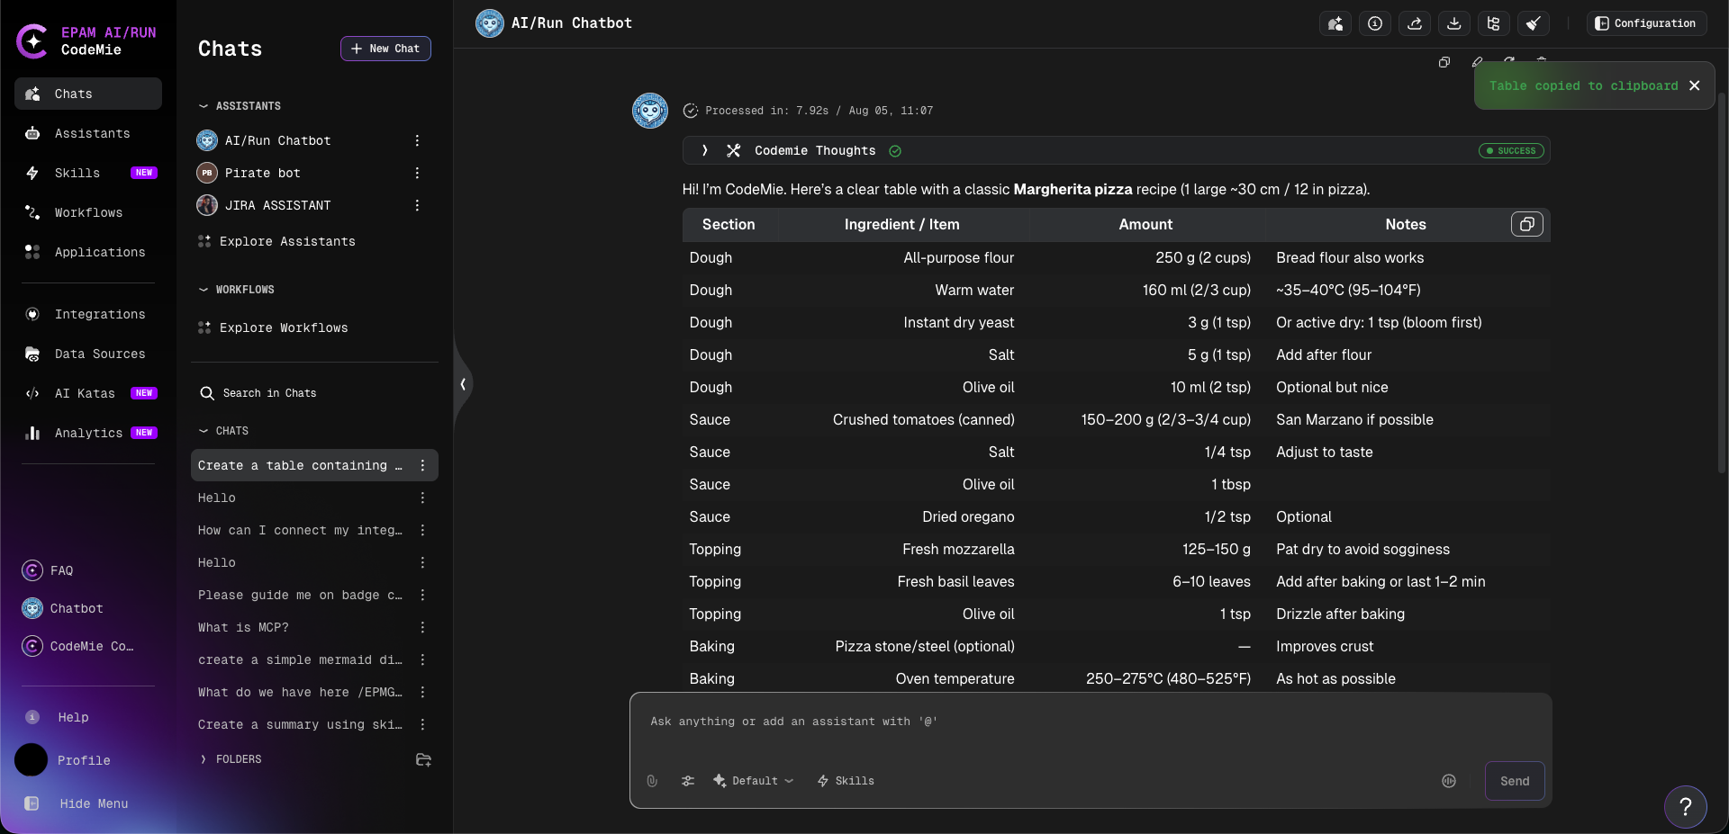Dismiss the 'Table copied to clipboard' notification
The image size is (1729, 834).
(1695, 85)
